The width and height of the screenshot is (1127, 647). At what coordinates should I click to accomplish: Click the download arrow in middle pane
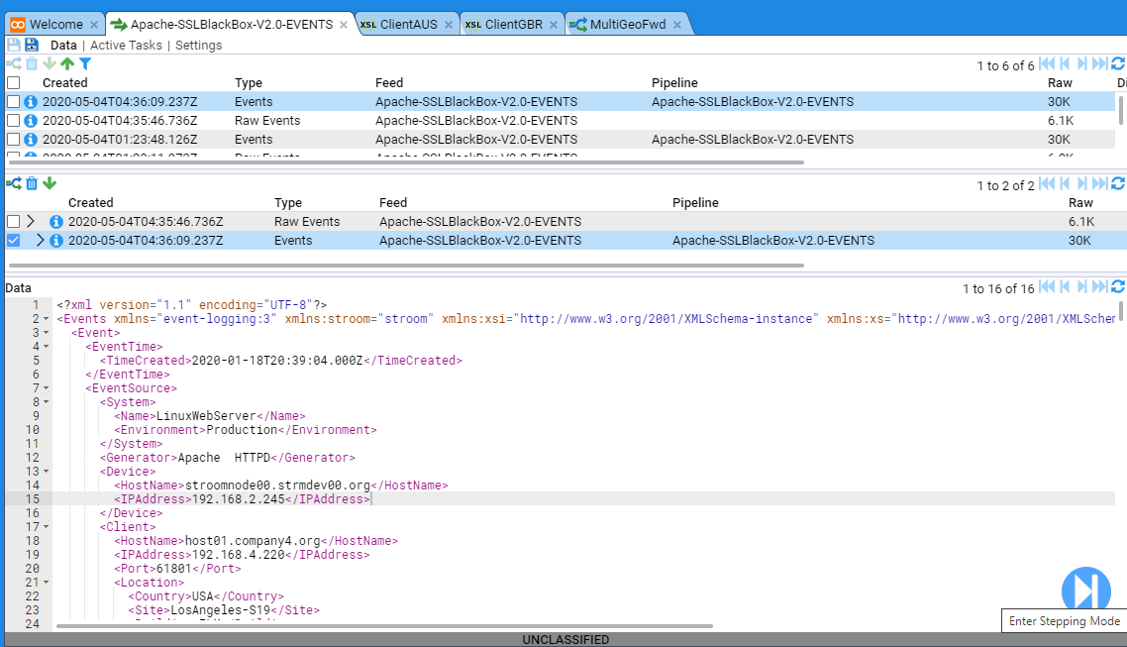click(x=50, y=183)
